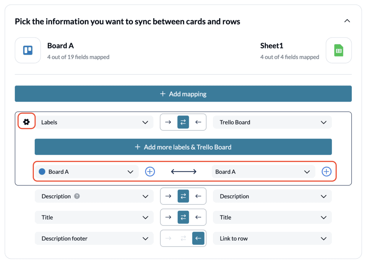Click the Google Sheets Sheet1 icon

(x=339, y=50)
